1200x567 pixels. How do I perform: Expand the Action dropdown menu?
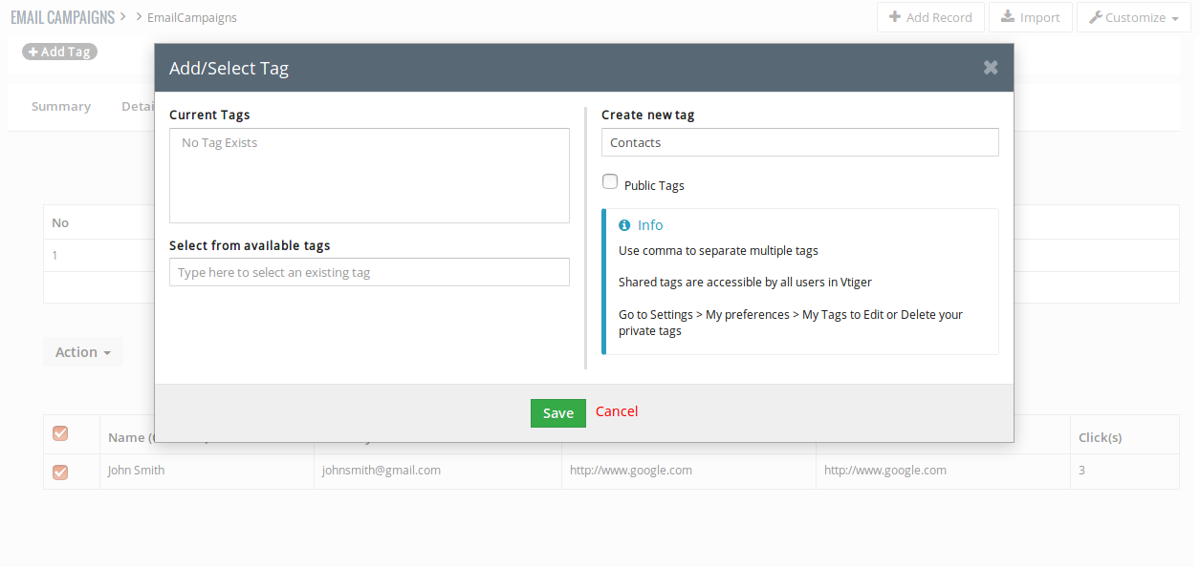[83, 352]
